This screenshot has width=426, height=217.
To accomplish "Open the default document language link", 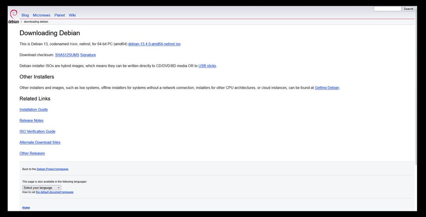I will pos(55,192).
